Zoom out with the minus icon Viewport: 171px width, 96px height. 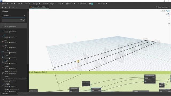coord(169,21)
